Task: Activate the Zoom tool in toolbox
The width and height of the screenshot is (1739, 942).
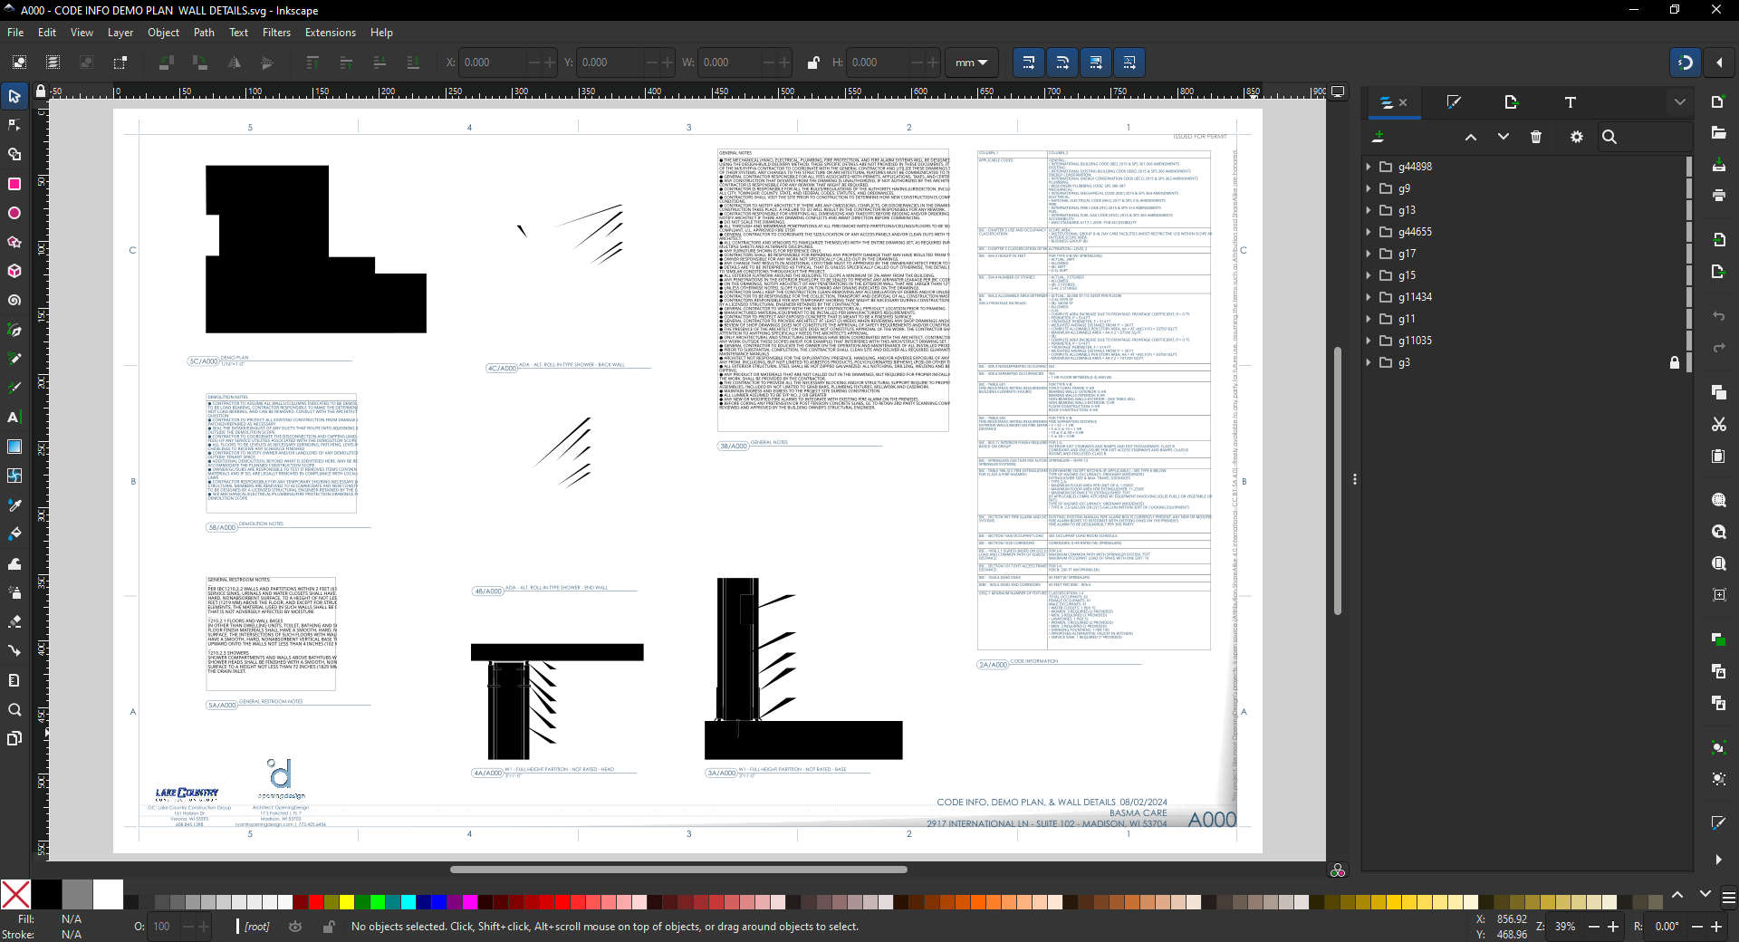Action: click(14, 709)
